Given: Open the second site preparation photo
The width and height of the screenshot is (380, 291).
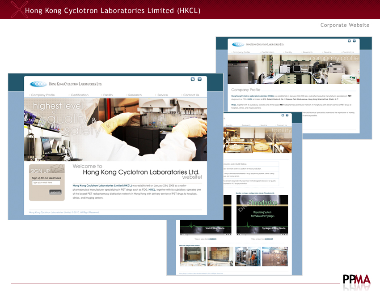Looking at the screenshot, I should coord(220,257).
